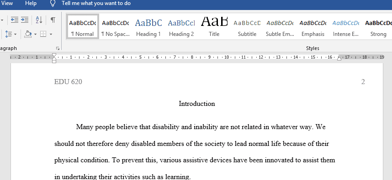Apply Borders using the borders icon
Viewport: 392px width, 180px height.
pyautogui.click(x=43, y=34)
